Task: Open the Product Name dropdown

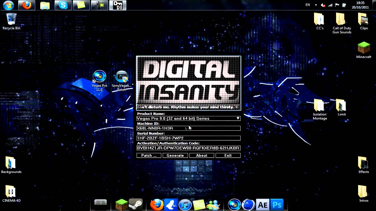Action: click(x=189, y=118)
